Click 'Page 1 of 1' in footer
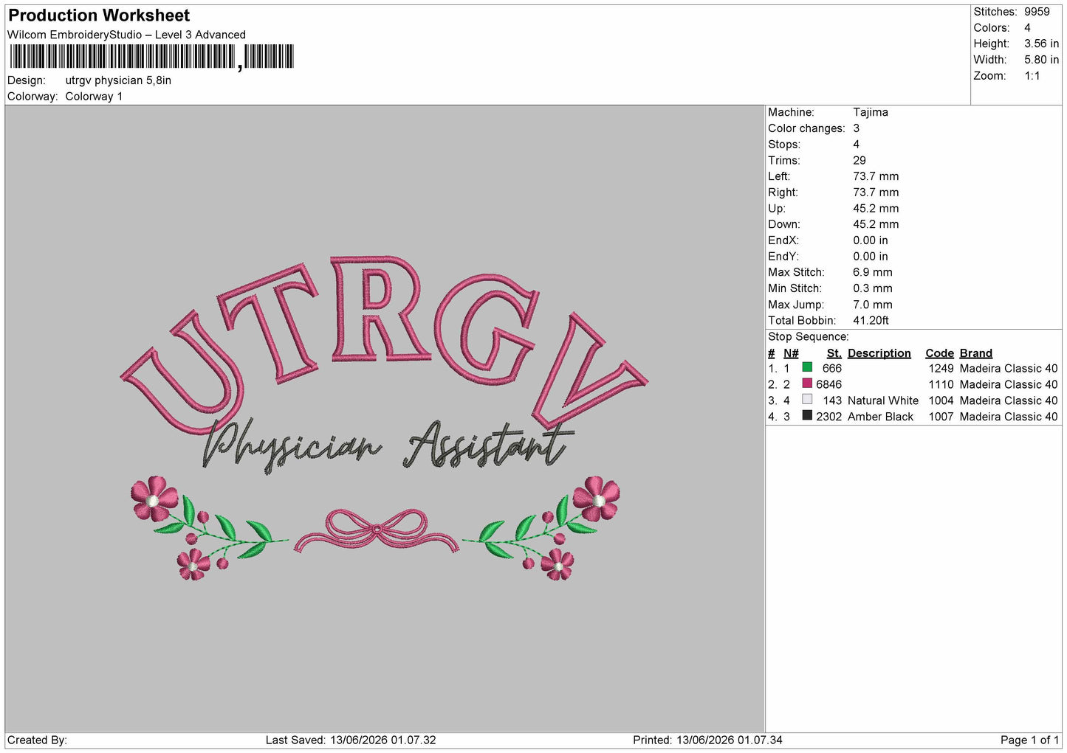This screenshot has height=753, width=1067. pyautogui.click(x=1029, y=740)
